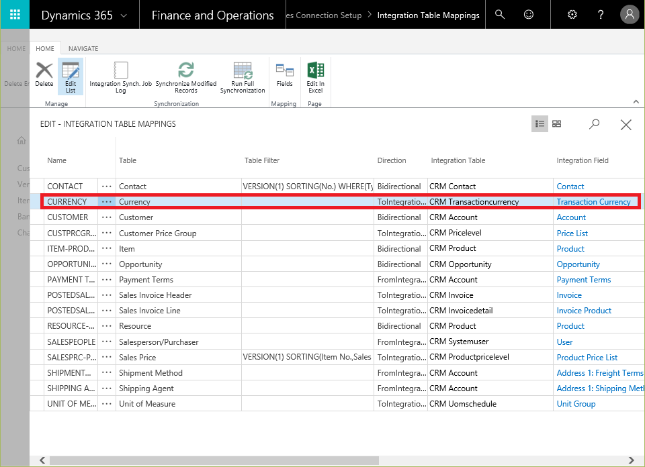Open row menu for ITEM-PROD row
The width and height of the screenshot is (645, 467).
tap(107, 248)
